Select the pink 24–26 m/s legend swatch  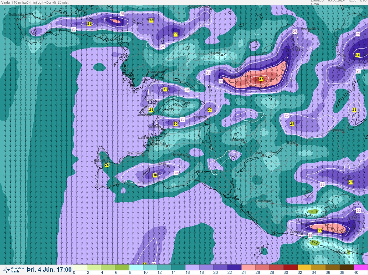248,267
